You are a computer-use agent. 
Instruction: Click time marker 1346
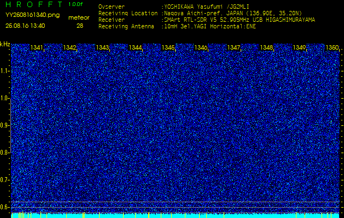[x=201, y=47]
